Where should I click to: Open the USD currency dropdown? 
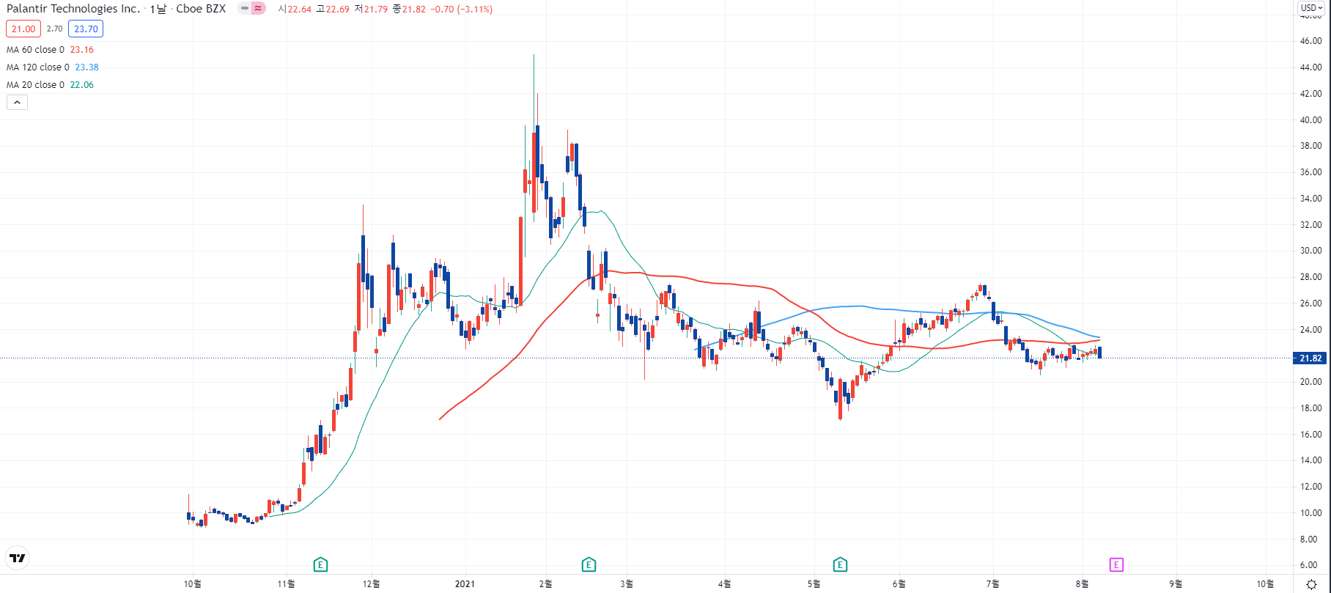[1311, 8]
